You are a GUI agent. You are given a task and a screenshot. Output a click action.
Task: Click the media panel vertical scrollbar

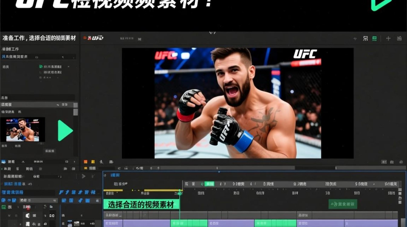pos(76,112)
